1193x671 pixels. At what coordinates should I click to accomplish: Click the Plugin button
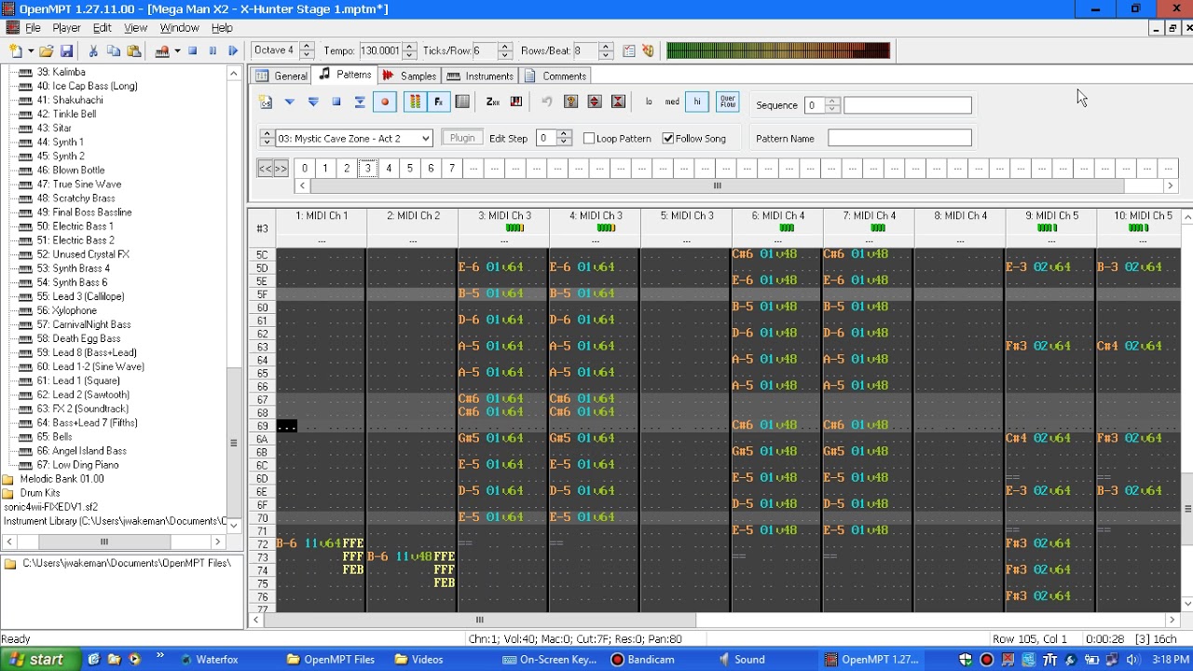pyautogui.click(x=462, y=138)
